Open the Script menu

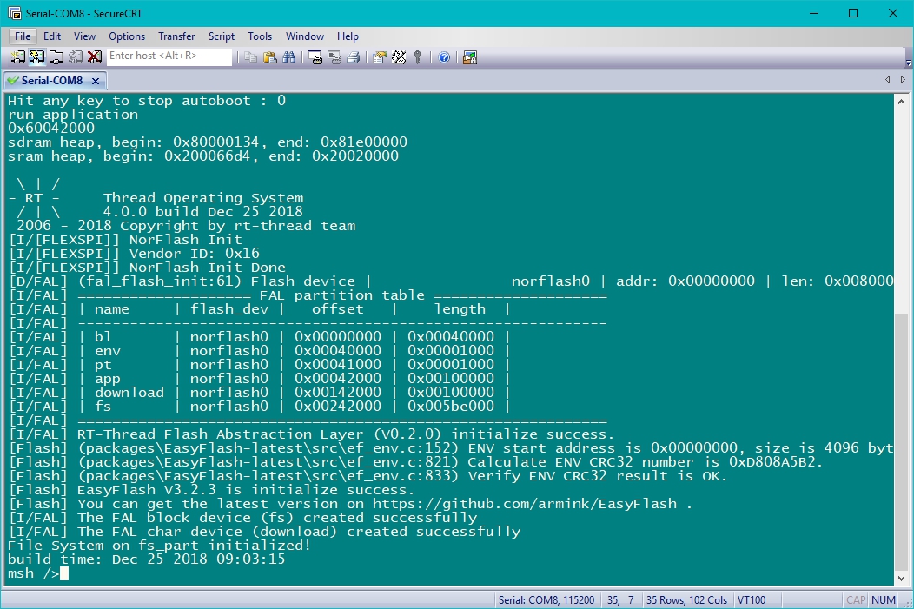point(222,36)
